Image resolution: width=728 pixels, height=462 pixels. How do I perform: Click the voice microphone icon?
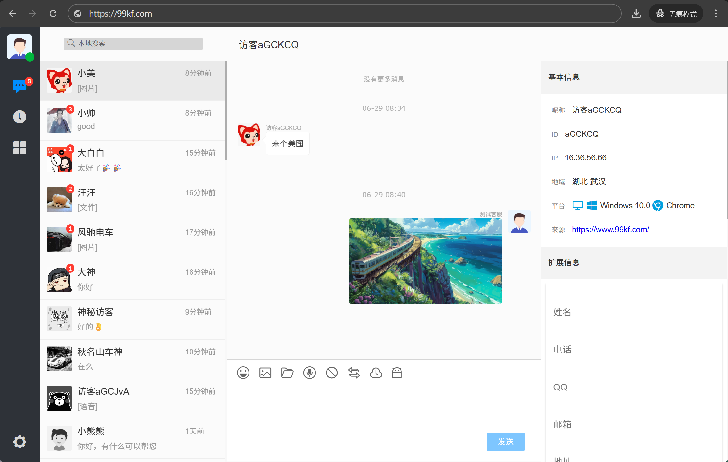(310, 373)
